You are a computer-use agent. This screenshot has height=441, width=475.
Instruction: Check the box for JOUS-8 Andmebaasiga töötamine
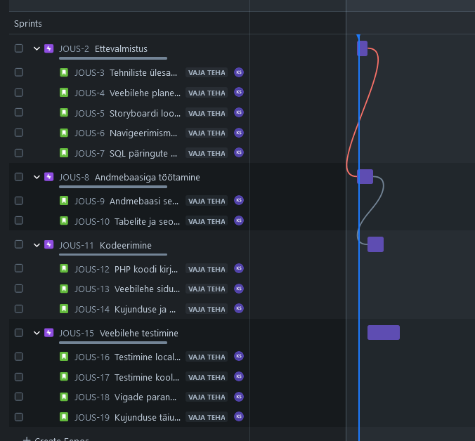19,177
